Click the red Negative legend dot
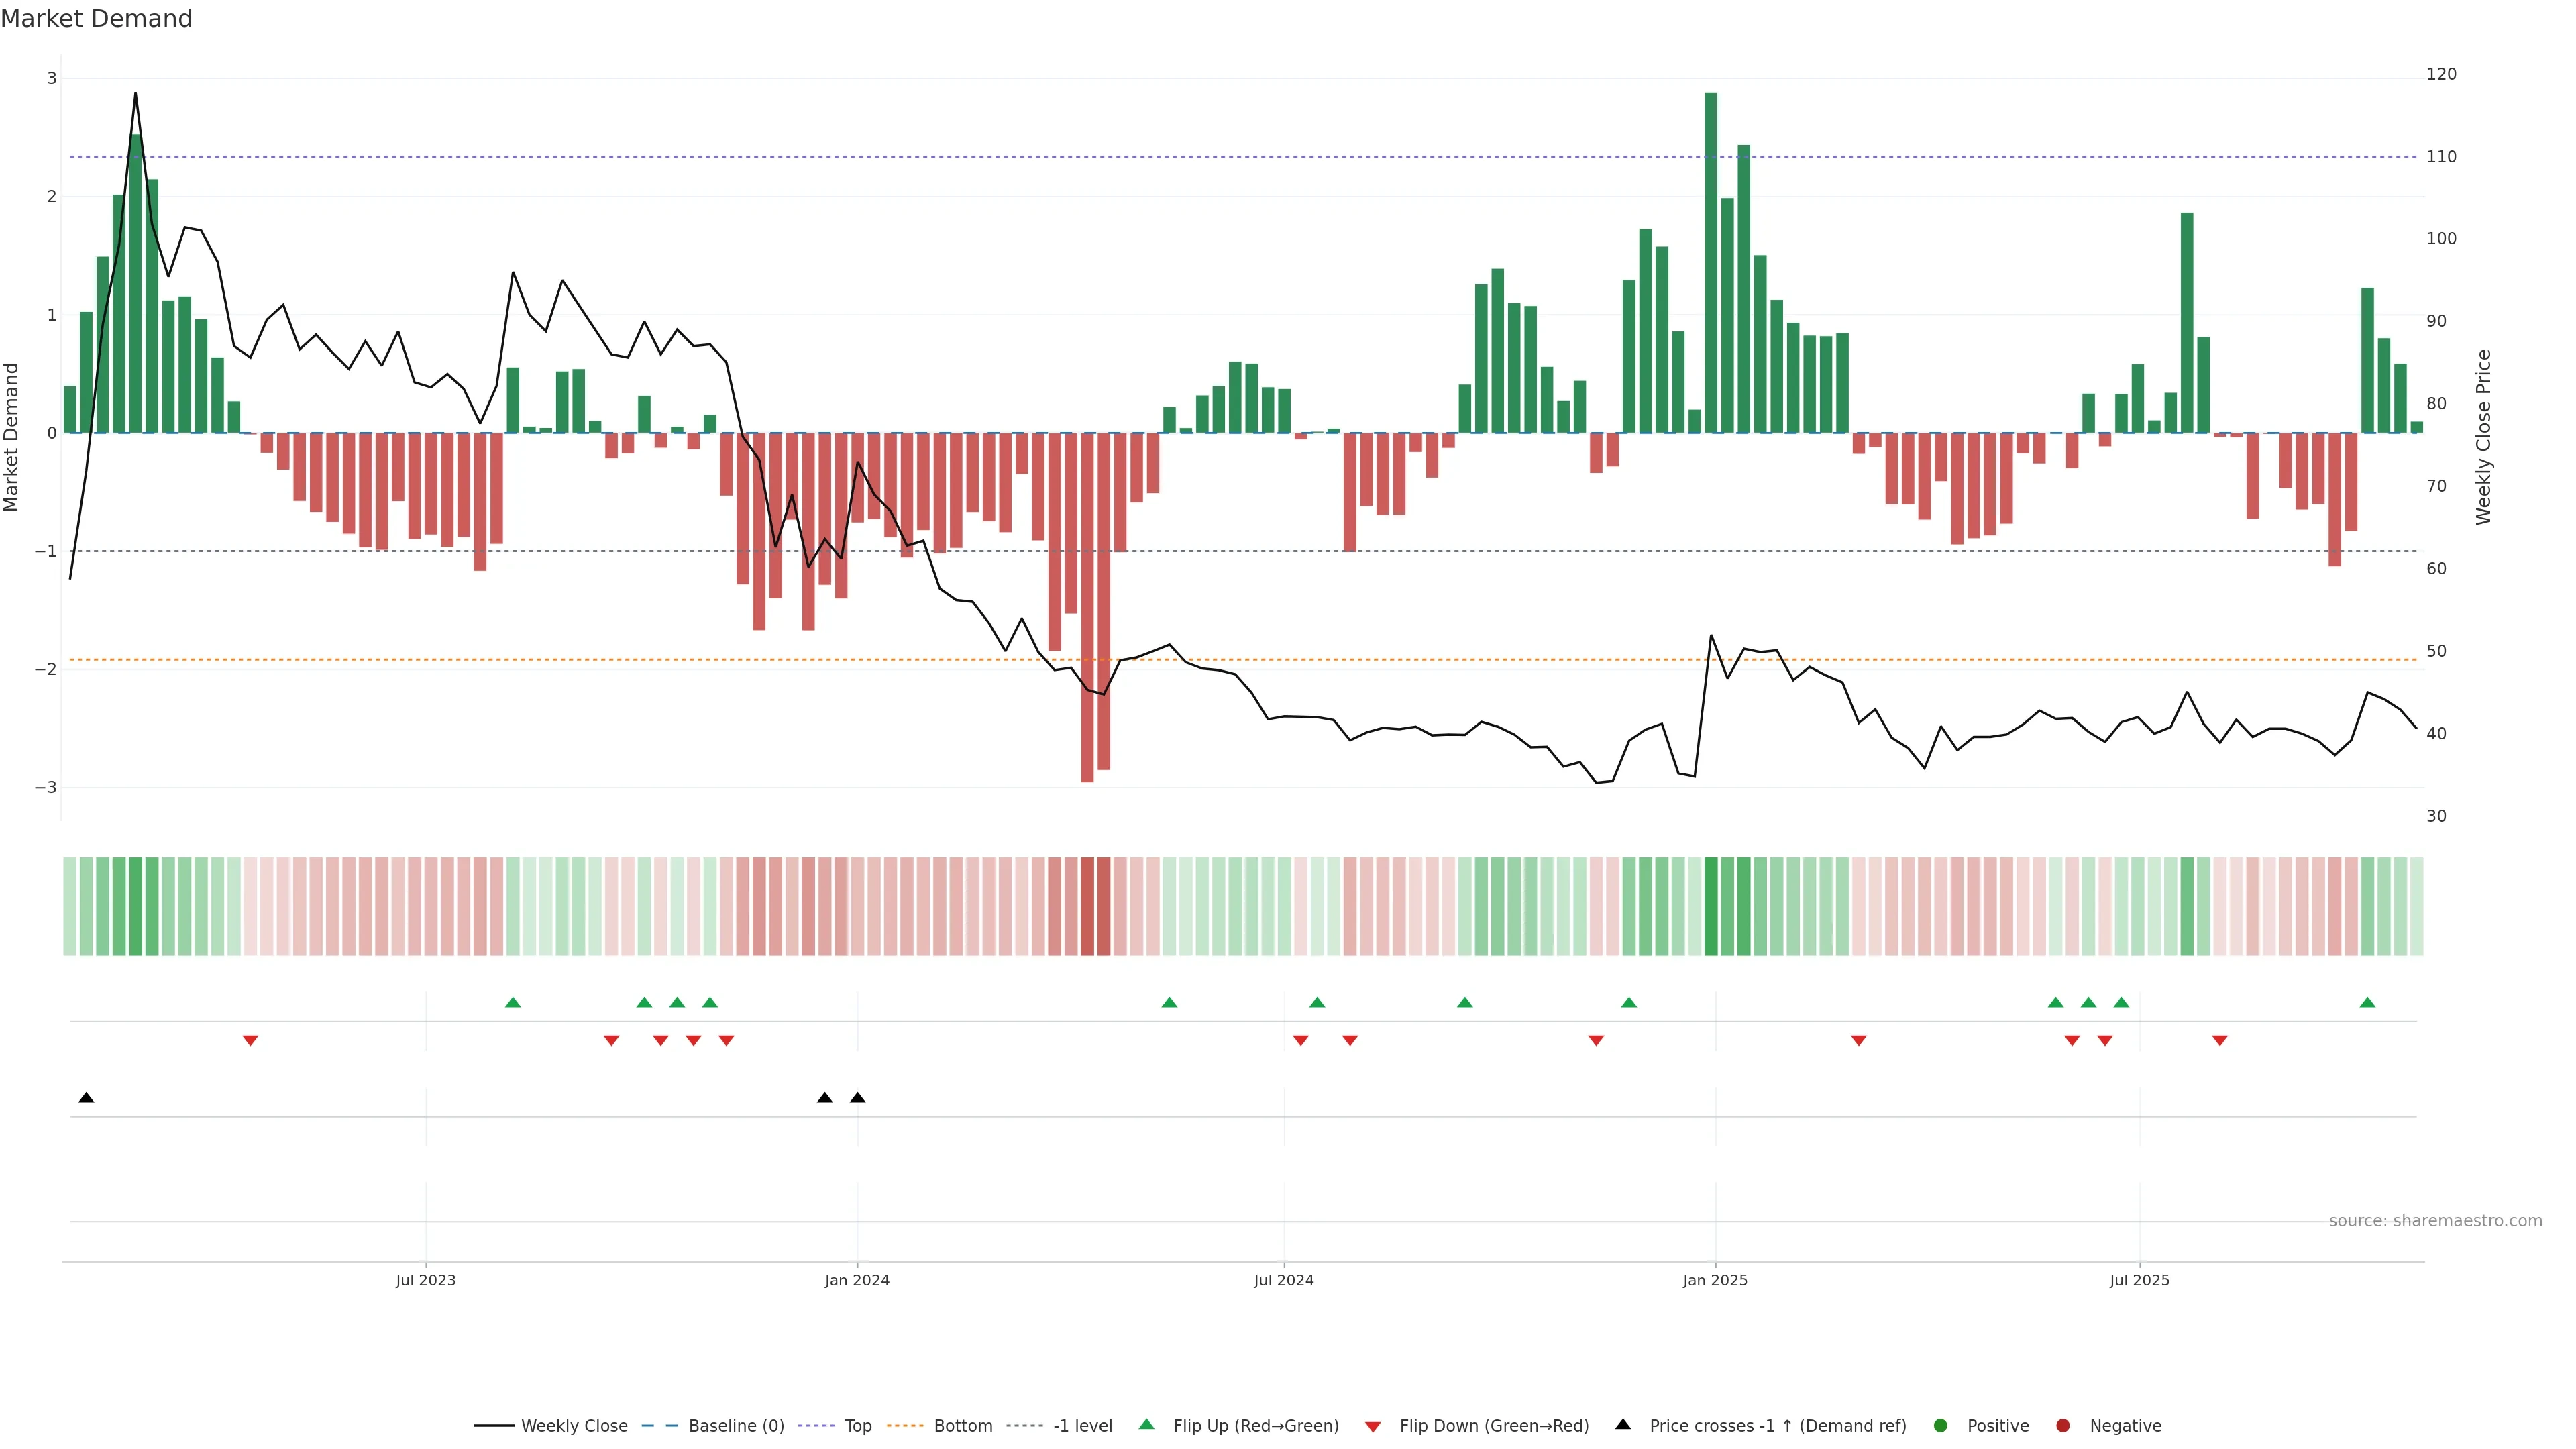 tap(2063, 1425)
